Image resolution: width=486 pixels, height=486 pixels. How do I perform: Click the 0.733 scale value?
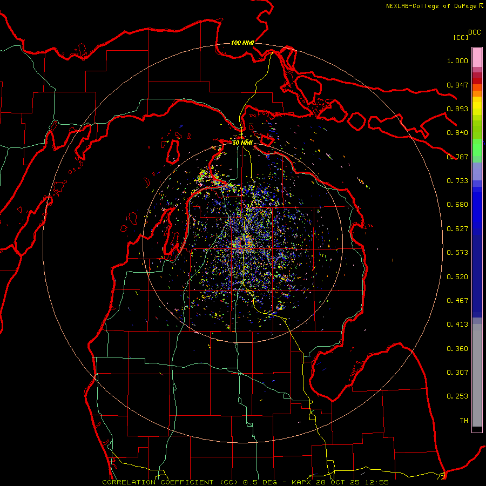[x=457, y=181]
